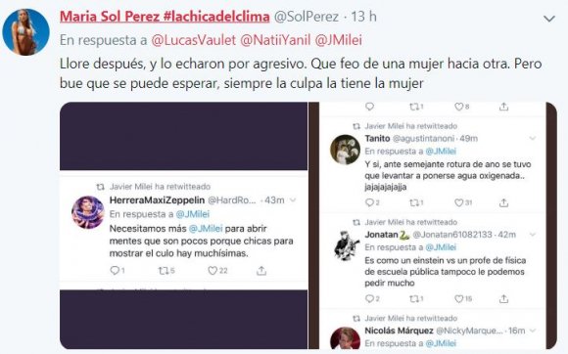Open Maria Sol Perez profile picture
The height and width of the screenshot is (354, 568).
(x=25, y=32)
